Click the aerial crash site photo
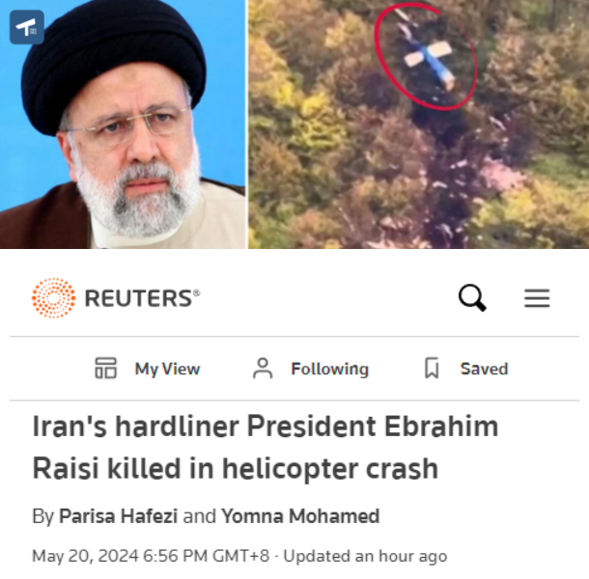Screen dimensions: 589x579 pos(418,124)
